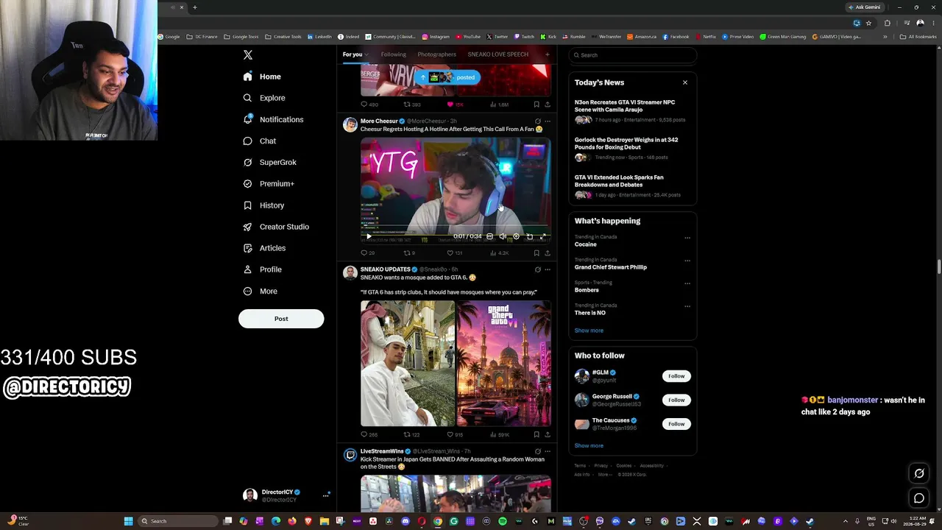The height and width of the screenshot is (530, 942).
Task: Switch to the Photographers tab
Action: click(437, 54)
